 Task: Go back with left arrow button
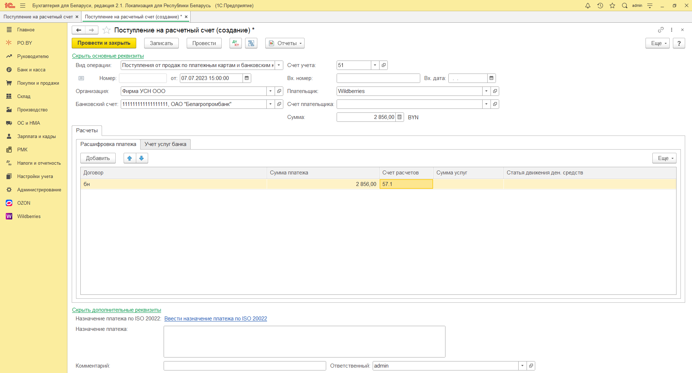coord(79,30)
